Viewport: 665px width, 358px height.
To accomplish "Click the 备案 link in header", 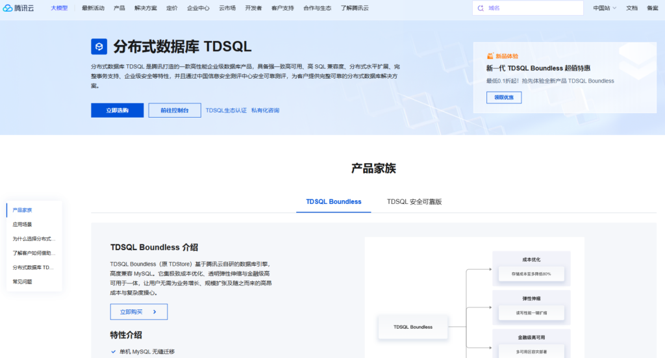I will [652, 8].
